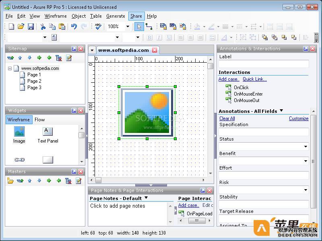
Task: Activate the Selection Mode pointer tool
Action: click(139, 27)
